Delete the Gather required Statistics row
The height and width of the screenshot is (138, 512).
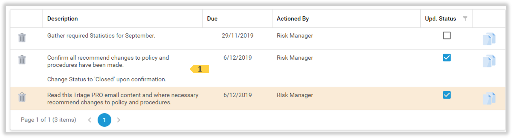pos(22,38)
